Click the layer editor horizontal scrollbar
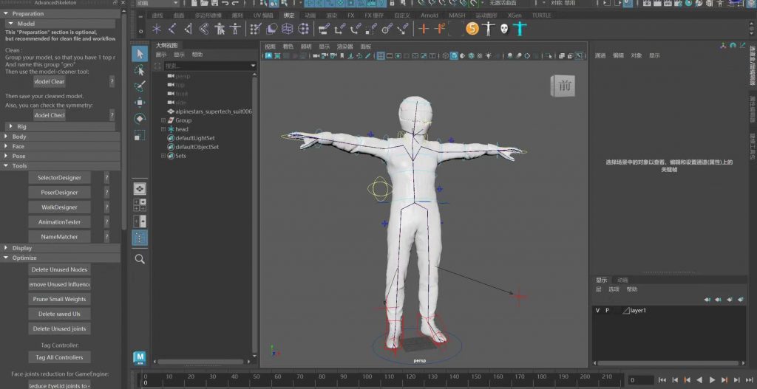This screenshot has width=757, height=389. click(668, 363)
